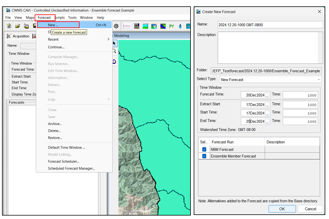Close the Create New Forecast dialog
The height and width of the screenshot is (219, 329).
coord(319,12)
